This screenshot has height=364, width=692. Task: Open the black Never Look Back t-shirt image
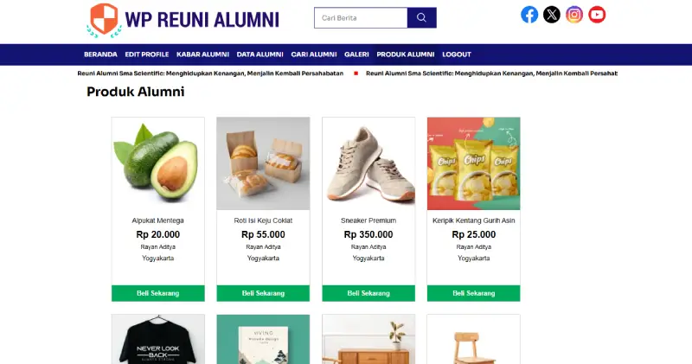pos(158,342)
